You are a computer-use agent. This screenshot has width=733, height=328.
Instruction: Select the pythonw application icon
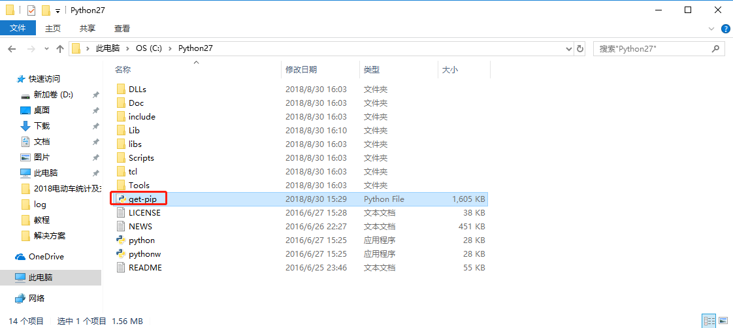click(x=121, y=254)
